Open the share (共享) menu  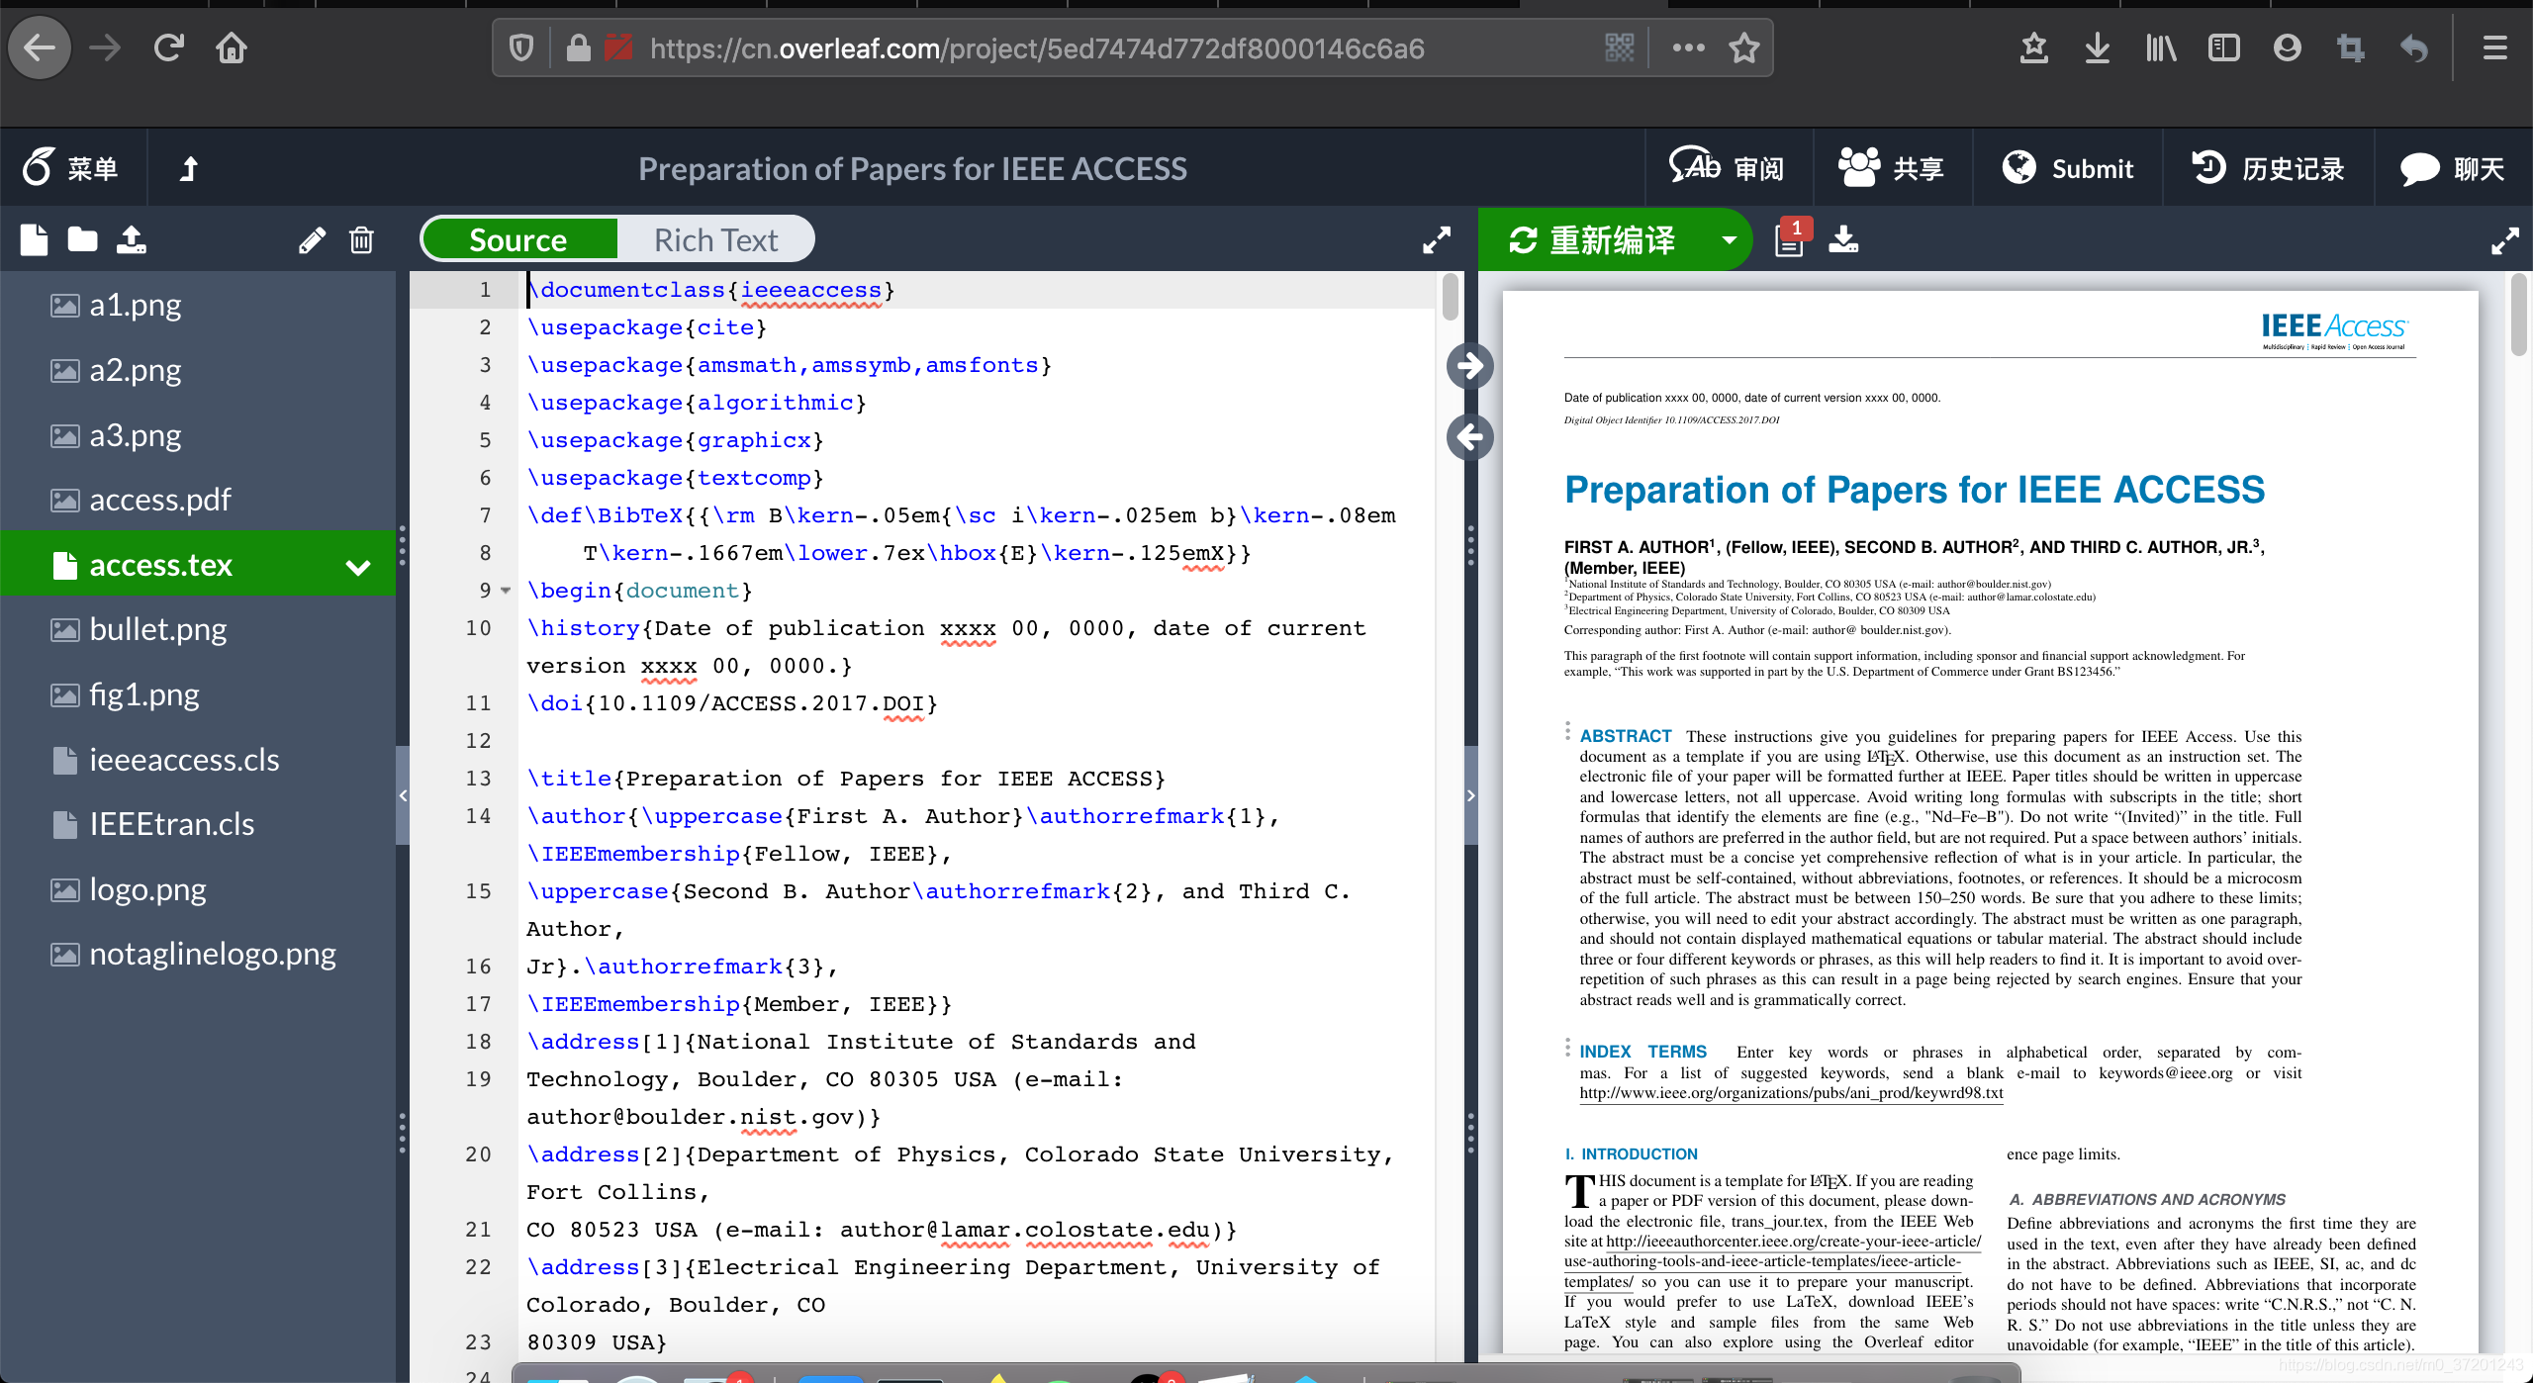[x=1891, y=168]
